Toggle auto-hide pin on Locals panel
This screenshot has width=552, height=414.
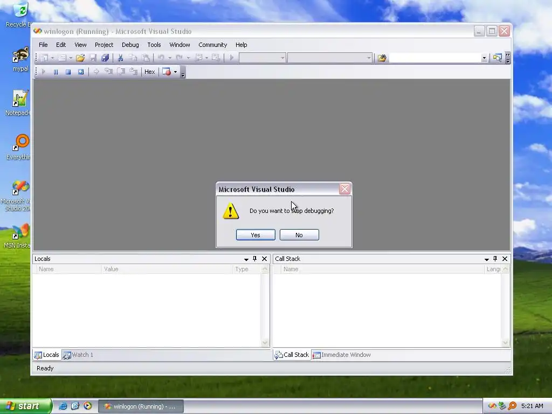pos(255,259)
